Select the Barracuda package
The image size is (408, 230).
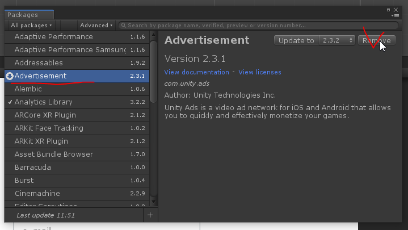77,167
